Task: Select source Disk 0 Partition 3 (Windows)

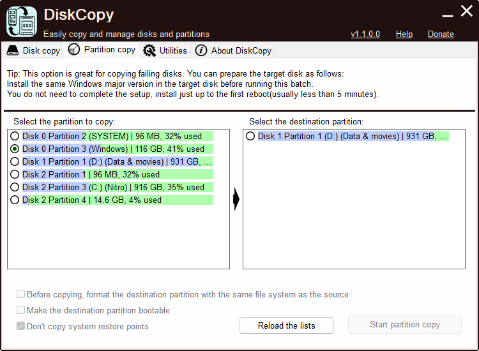Action: pyautogui.click(x=112, y=149)
